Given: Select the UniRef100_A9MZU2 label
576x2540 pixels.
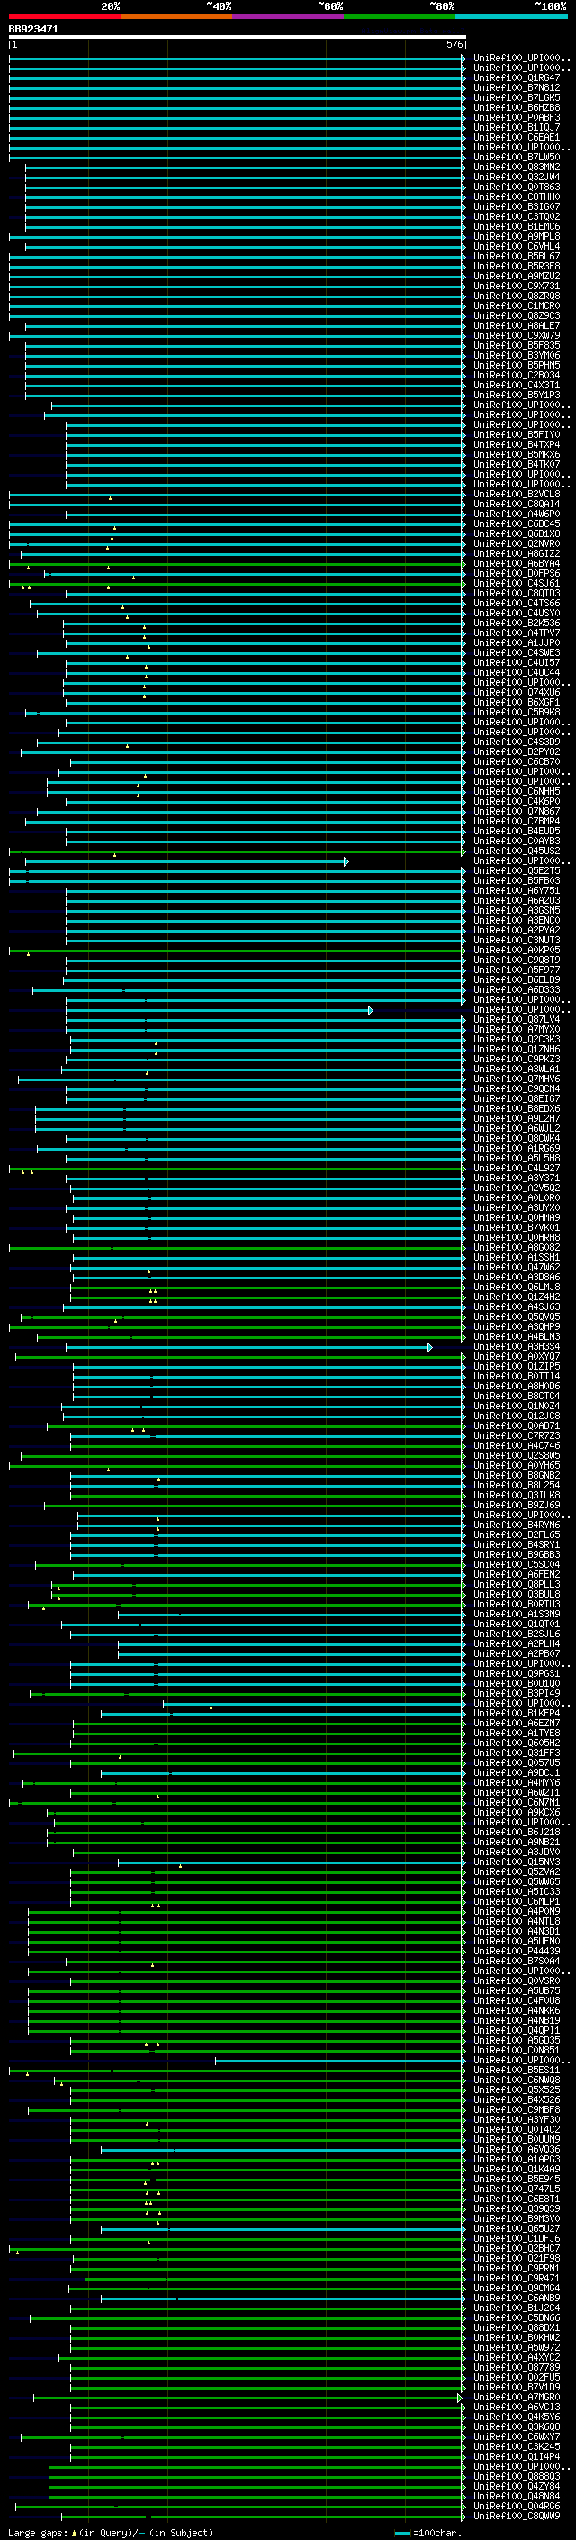Looking at the screenshot, I should tap(516, 276).
